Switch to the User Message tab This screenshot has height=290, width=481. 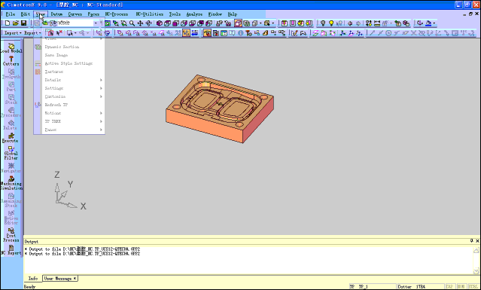(x=59, y=279)
